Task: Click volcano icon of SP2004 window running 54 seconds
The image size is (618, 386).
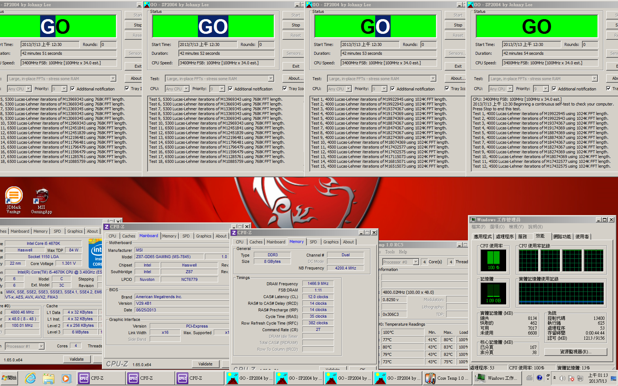Action: (x=470, y=5)
